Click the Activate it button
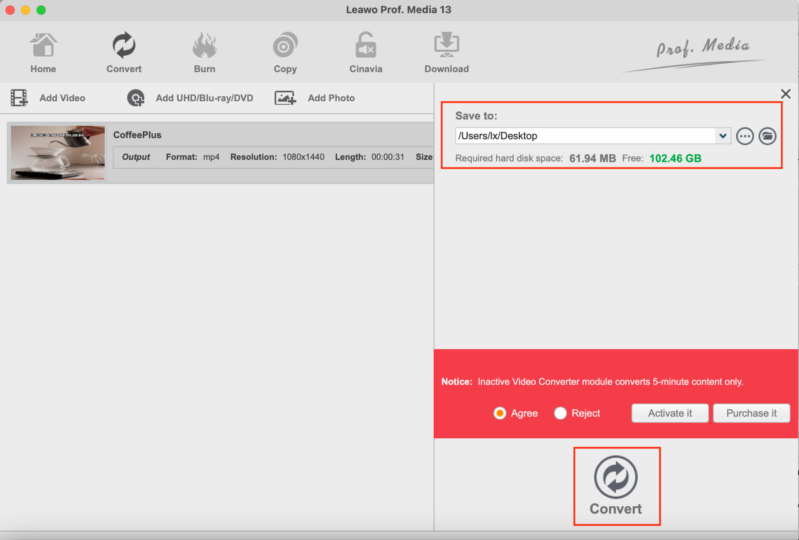 [x=670, y=413]
